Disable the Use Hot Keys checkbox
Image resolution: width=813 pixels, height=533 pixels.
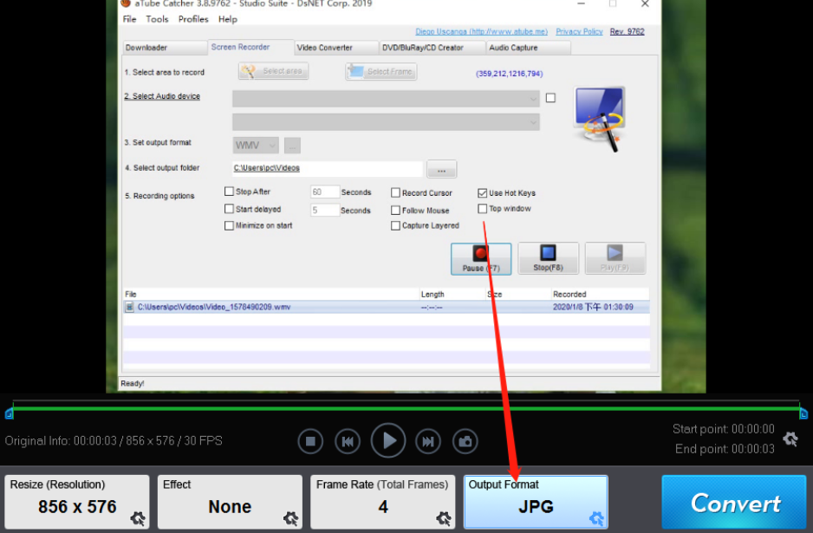(x=482, y=193)
